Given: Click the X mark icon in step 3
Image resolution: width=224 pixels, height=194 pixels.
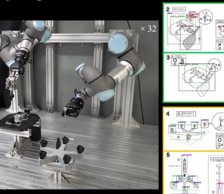Looking at the screenshot, I should tap(182, 60).
